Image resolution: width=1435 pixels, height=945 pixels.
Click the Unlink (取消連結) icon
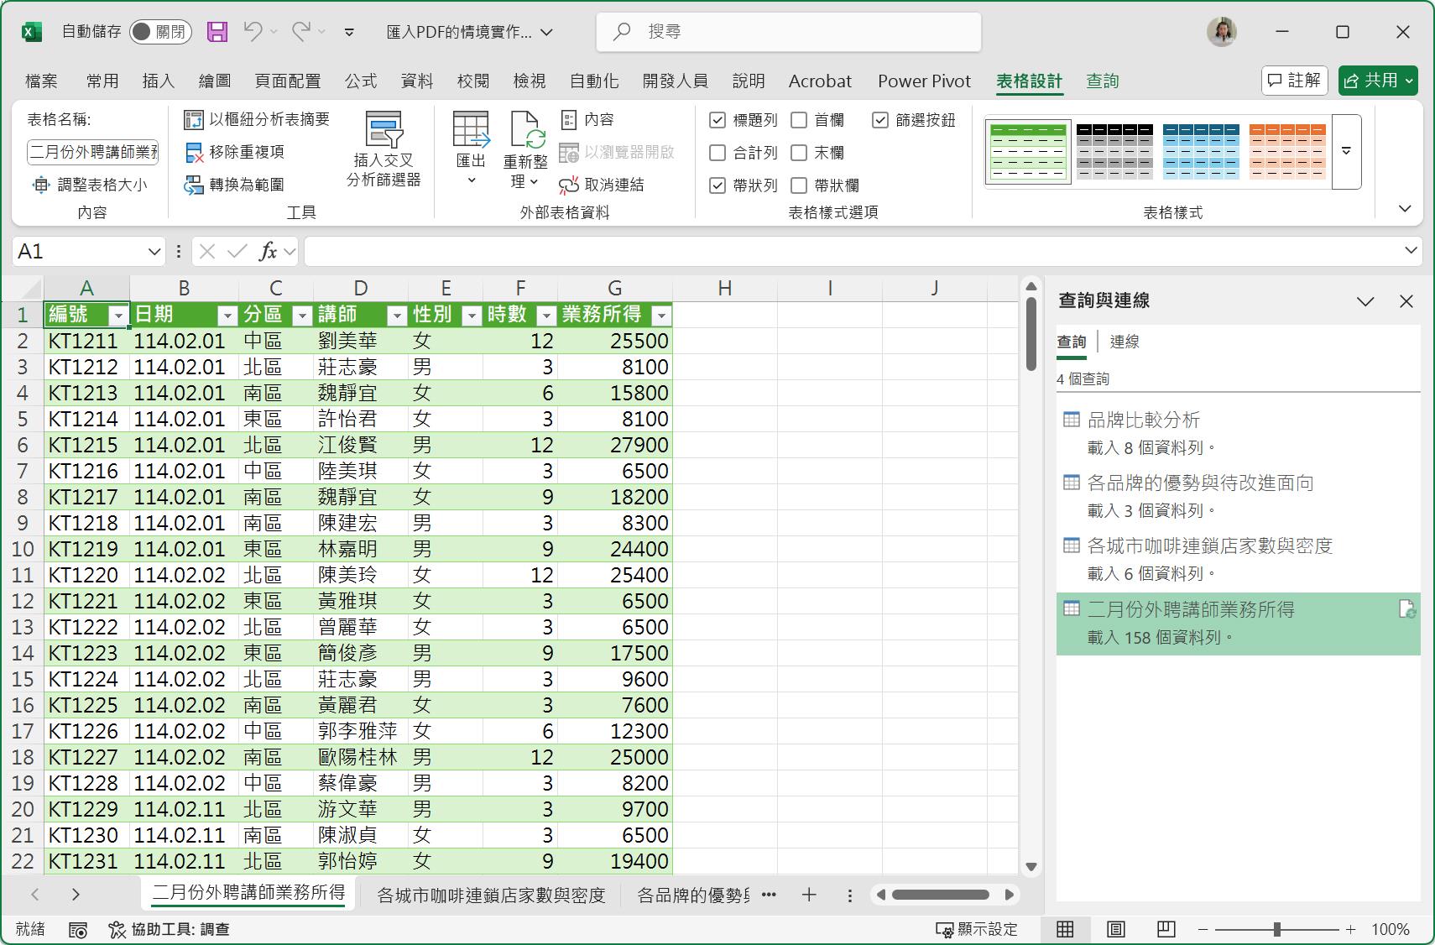pos(569,185)
